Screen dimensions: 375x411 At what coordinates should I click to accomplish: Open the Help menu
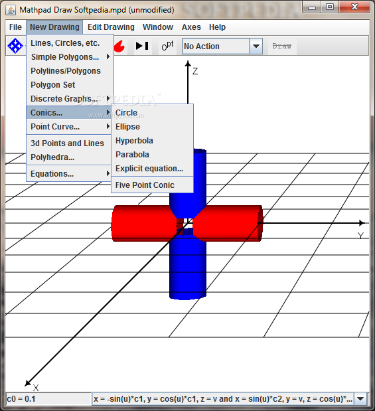click(x=217, y=27)
